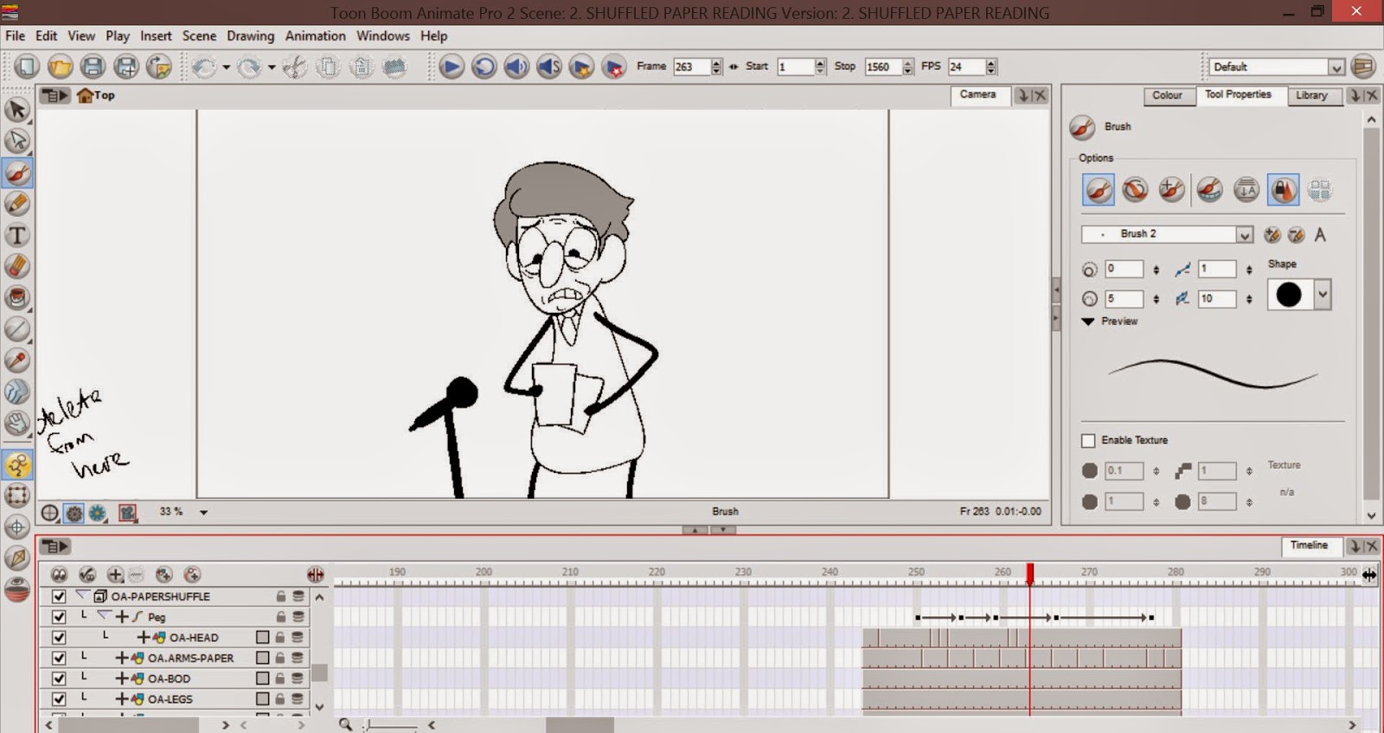
Task: Open the Camera view menu button
Action: [54, 95]
